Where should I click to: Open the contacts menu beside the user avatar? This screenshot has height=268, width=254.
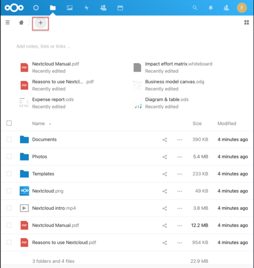226,8
